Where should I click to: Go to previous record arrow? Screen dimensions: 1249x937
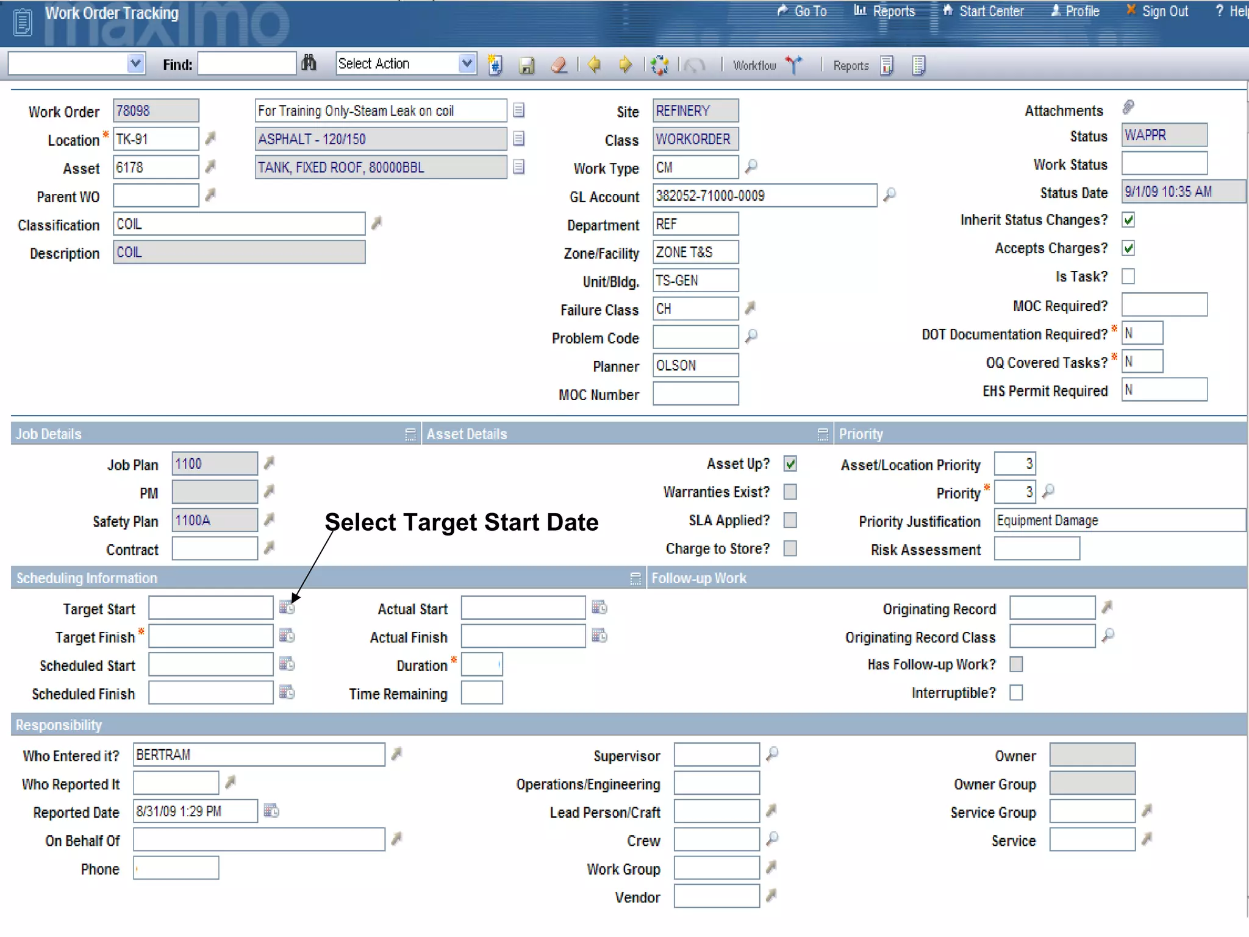point(594,64)
